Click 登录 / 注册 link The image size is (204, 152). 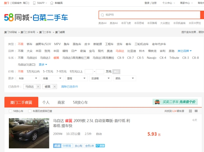[151, 3]
